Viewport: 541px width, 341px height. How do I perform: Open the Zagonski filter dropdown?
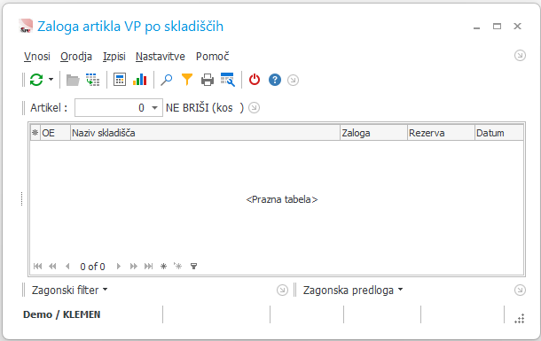pos(69,290)
